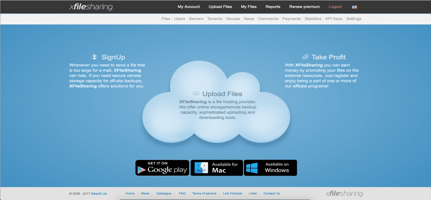Open the My Account menu
This screenshot has width=431, height=200.
pos(189,7)
